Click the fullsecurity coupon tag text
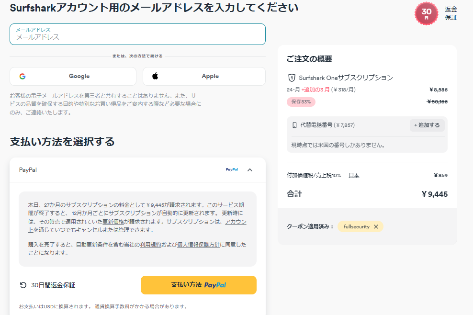This screenshot has width=473, height=315. 357,226
